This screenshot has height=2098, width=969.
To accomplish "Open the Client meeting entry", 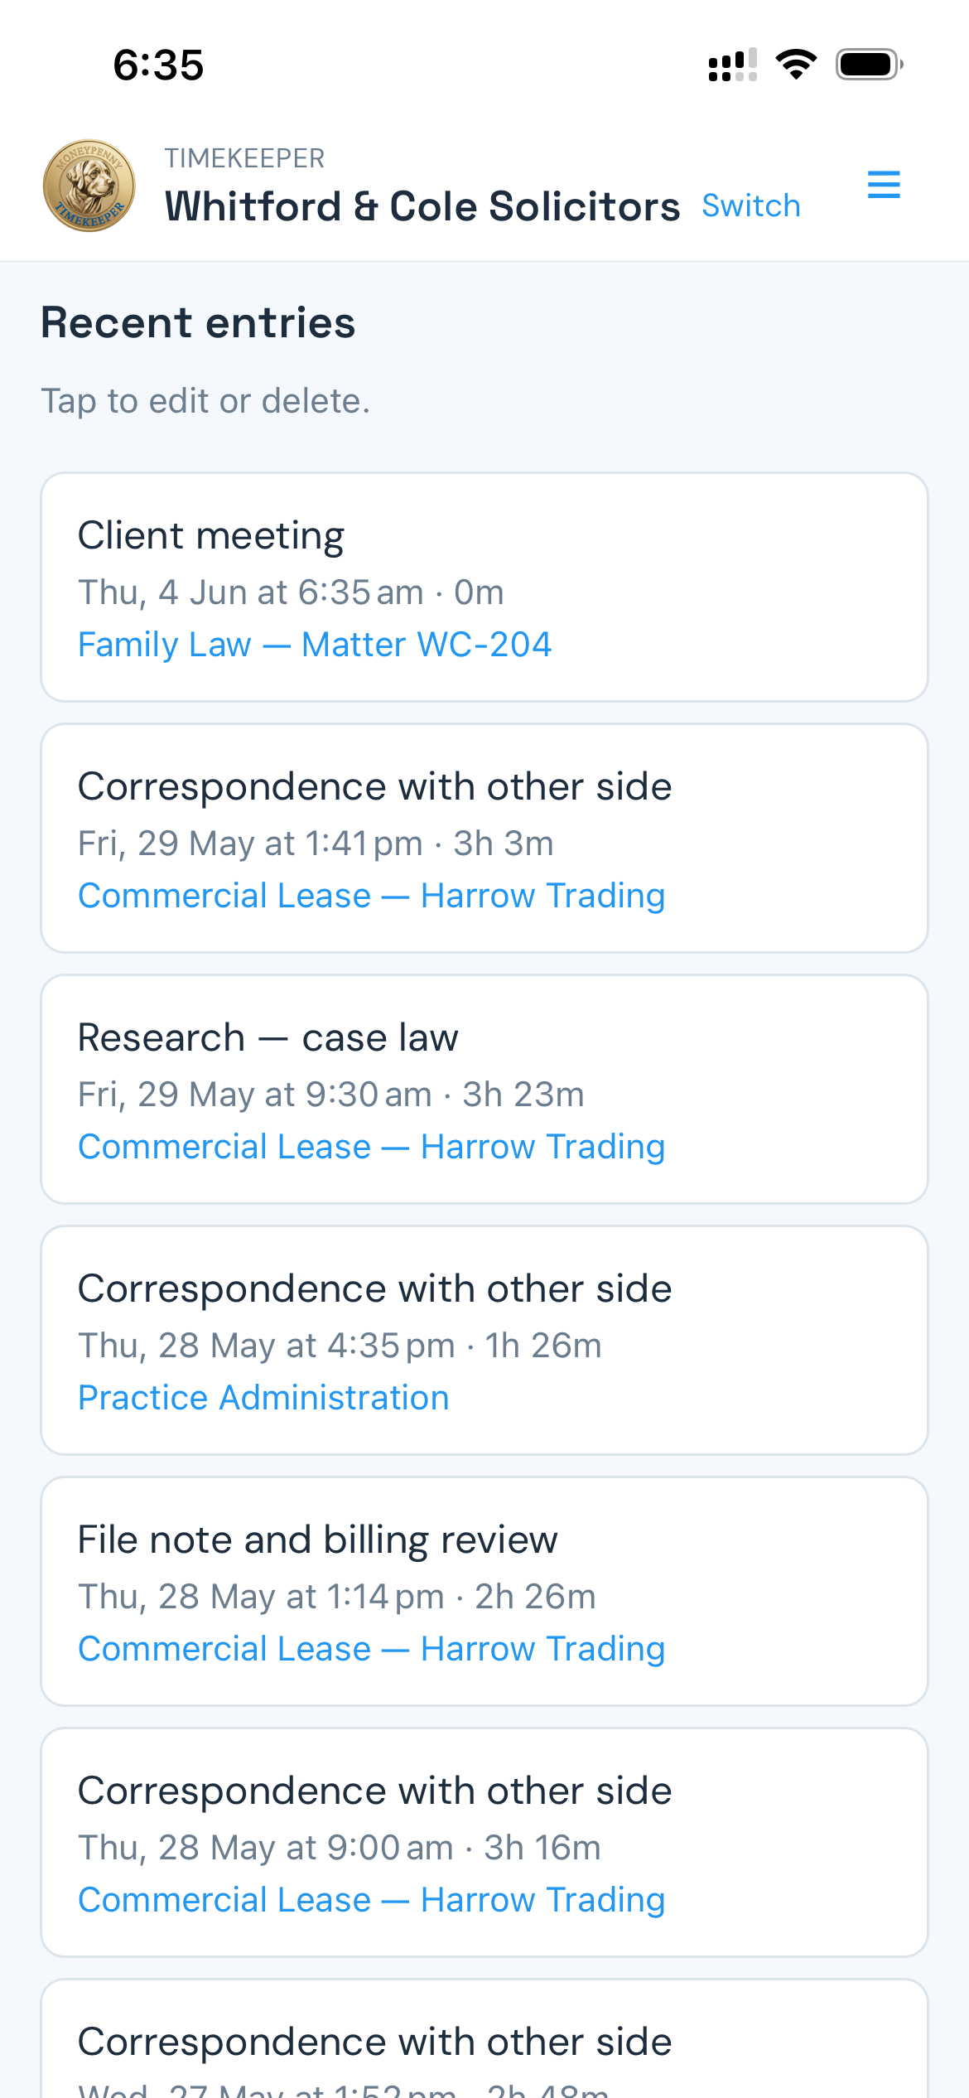I will click(x=485, y=587).
